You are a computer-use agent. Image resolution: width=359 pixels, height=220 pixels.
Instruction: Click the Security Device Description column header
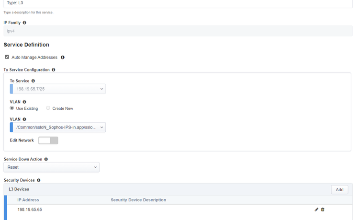pos(138,200)
